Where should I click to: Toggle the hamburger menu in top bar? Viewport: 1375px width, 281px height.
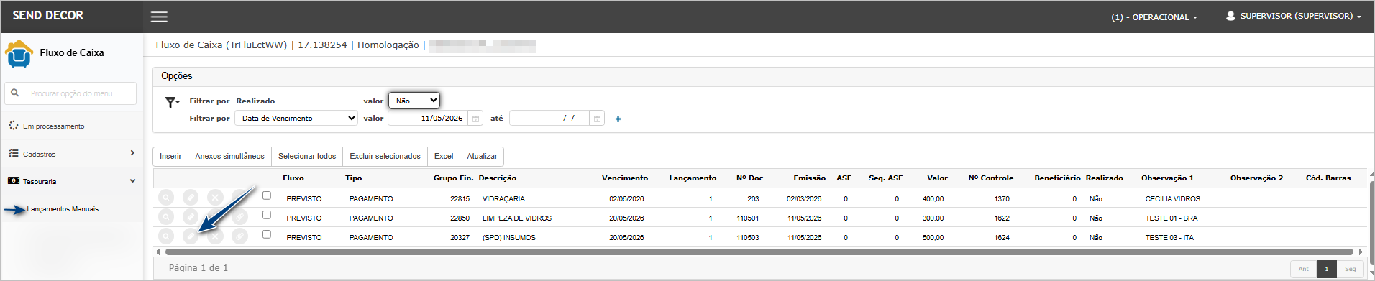[x=159, y=17]
